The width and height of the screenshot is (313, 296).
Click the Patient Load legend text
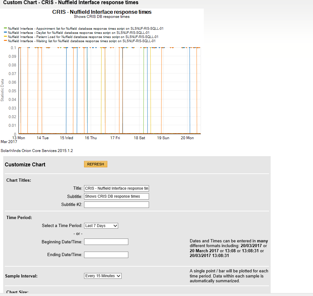[x=83, y=37]
